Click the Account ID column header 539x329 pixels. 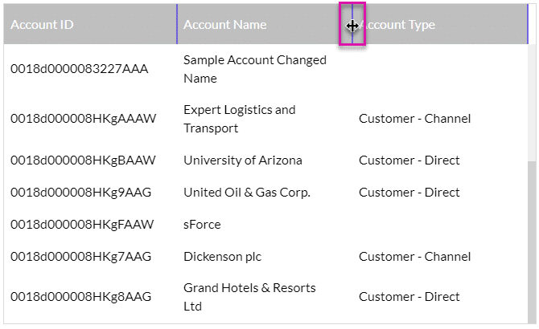pyautogui.click(x=42, y=25)
